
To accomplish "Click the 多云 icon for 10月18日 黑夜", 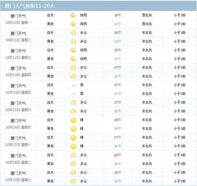I will click(x=73, y=164).
